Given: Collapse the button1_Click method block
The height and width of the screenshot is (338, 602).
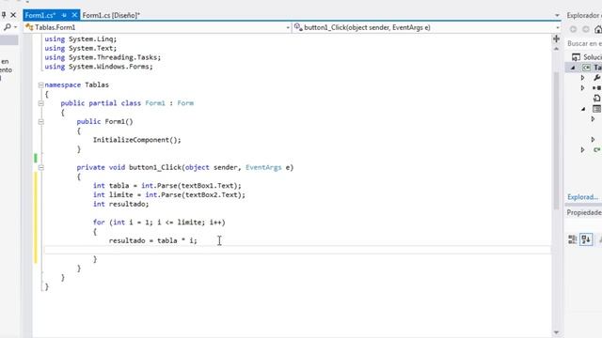Looking at the screenshot, I should click(40, 167).
